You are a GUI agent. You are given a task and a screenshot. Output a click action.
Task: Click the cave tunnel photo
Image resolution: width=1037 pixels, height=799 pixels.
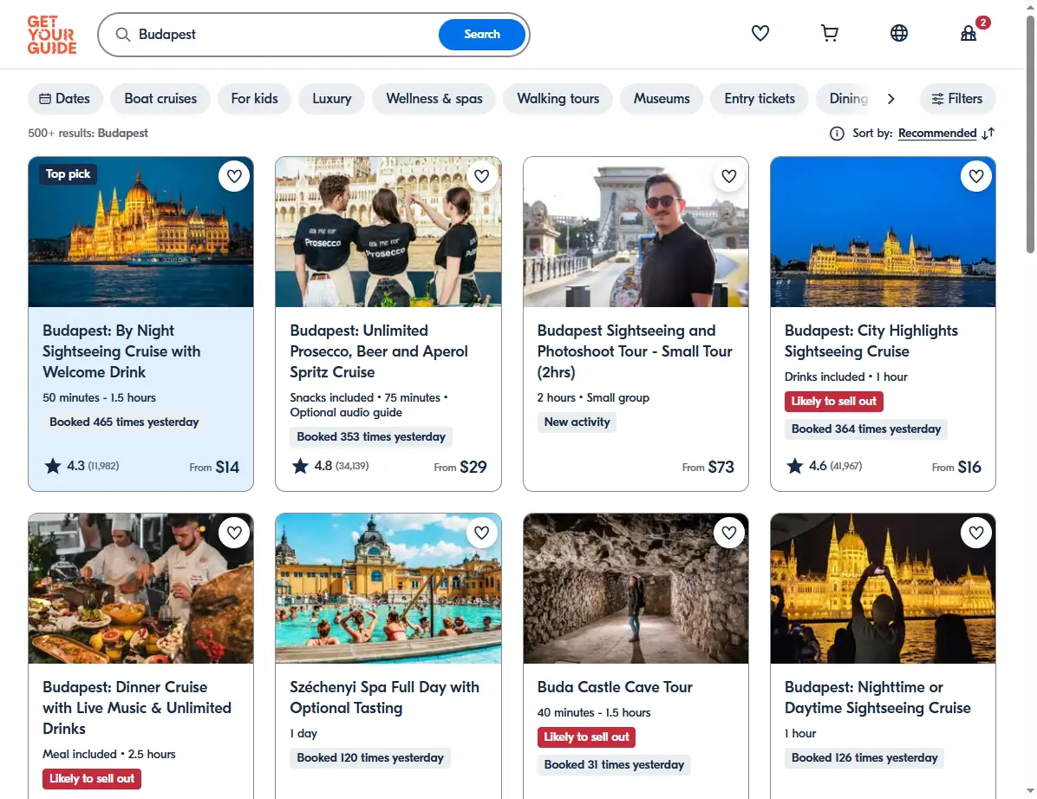click(636, 588)
